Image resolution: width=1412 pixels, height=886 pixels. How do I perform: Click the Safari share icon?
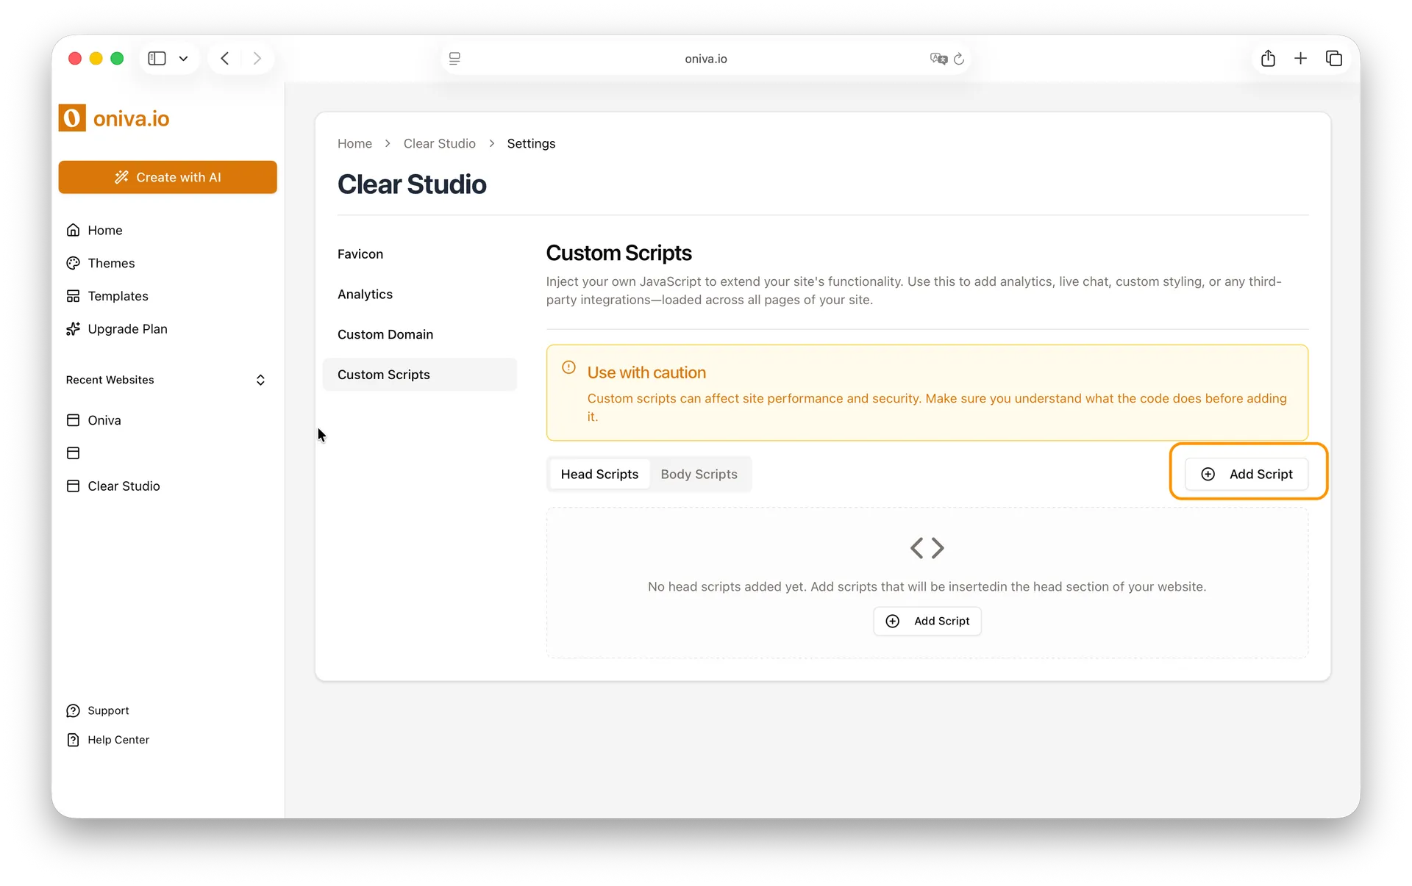point(1267,59)
